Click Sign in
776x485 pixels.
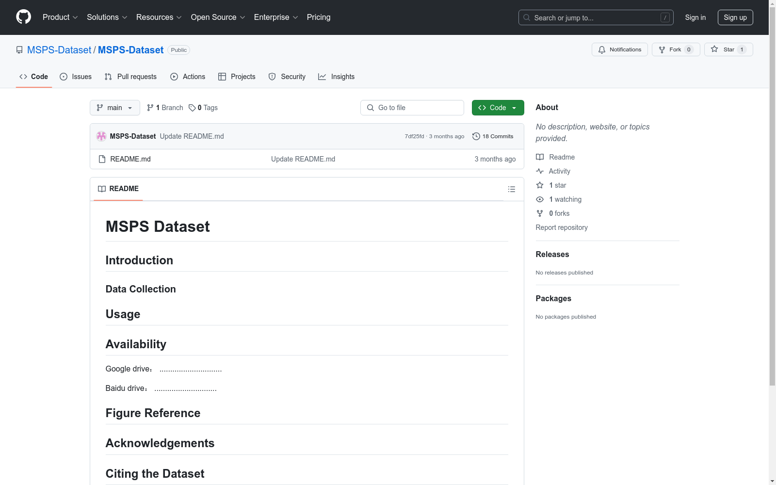pyautogui.click(x=695, y=17)
